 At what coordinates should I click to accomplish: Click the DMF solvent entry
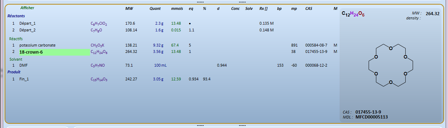pos(23,65)
